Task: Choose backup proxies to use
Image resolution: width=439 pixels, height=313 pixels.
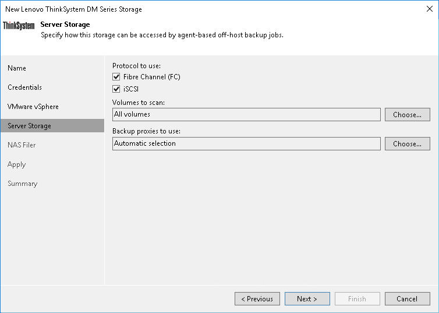Action: pyautogui.click(x=407, y=143)
